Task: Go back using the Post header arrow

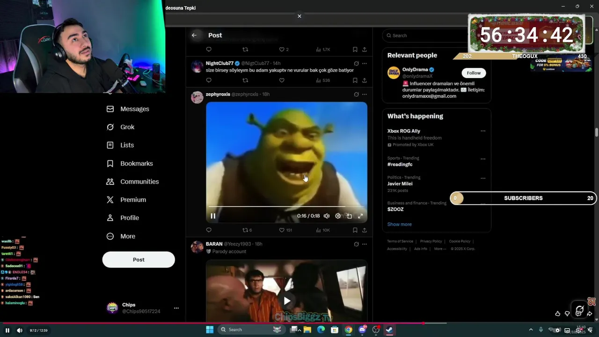Action: pos(194,35)
